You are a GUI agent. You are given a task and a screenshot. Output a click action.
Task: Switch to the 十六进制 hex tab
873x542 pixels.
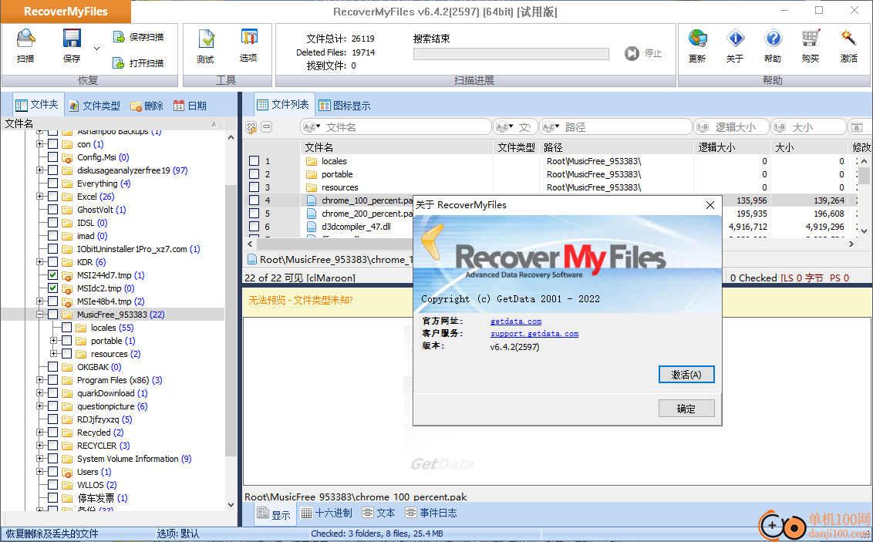coord(327,513)
